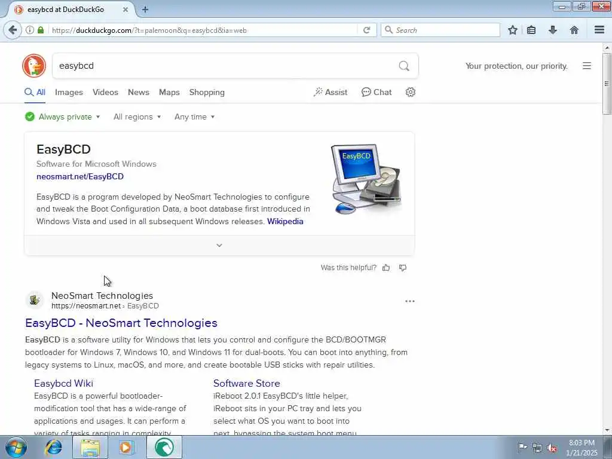Click the green padlock security icon
The image size is (612, 459).
[41, 30]
